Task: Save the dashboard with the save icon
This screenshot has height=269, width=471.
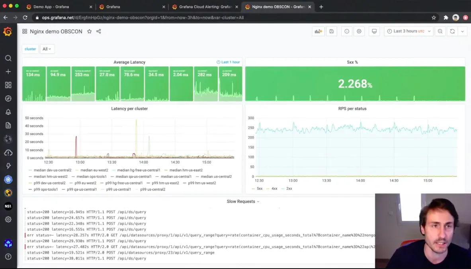Action: [332, 31]
